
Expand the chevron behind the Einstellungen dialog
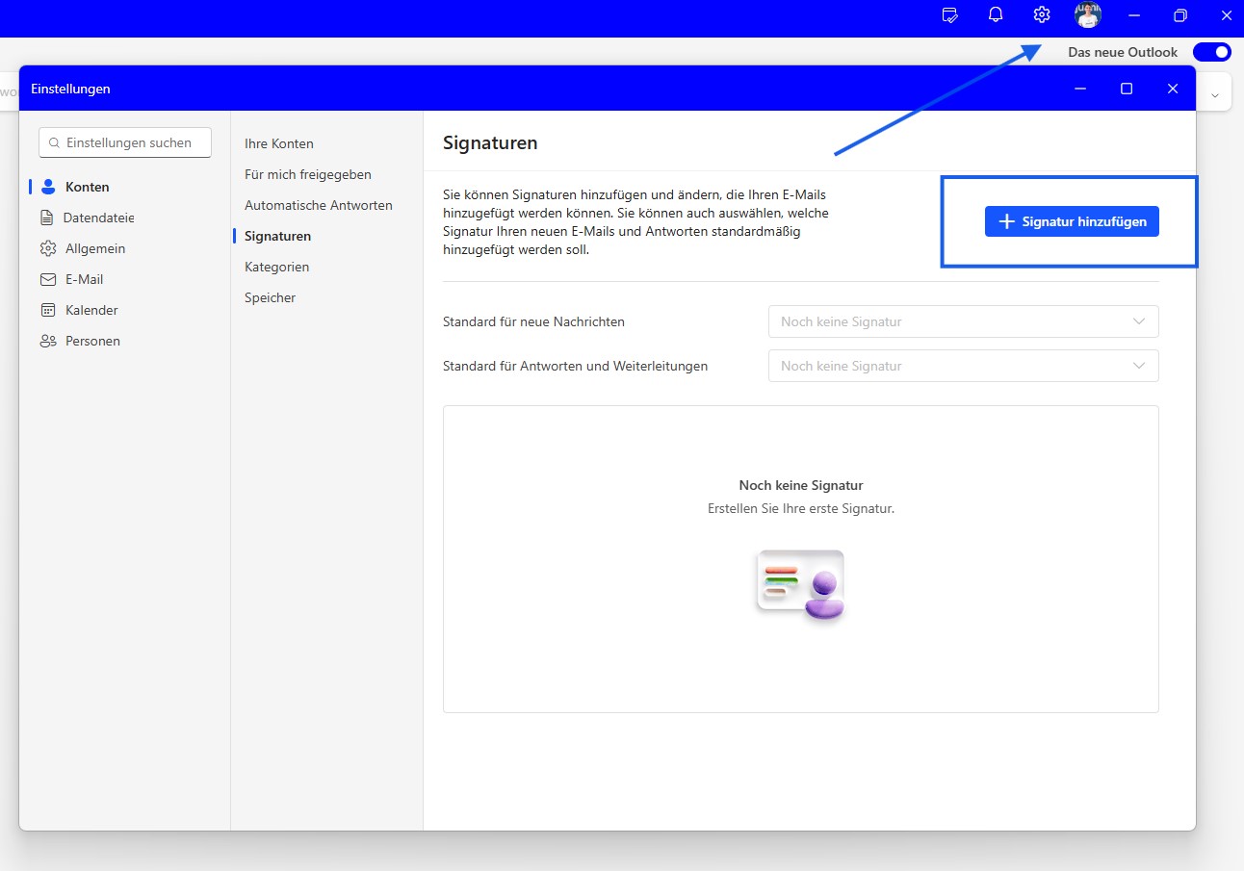pos(1215,94)
